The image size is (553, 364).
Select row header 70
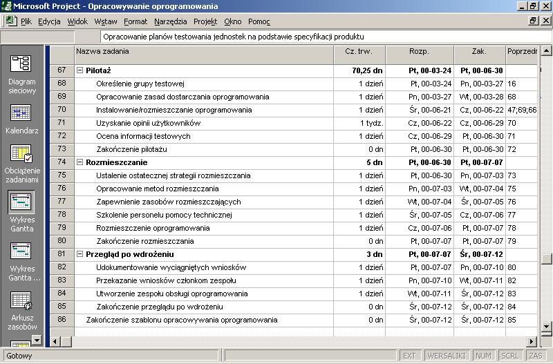tap(62, 110)
